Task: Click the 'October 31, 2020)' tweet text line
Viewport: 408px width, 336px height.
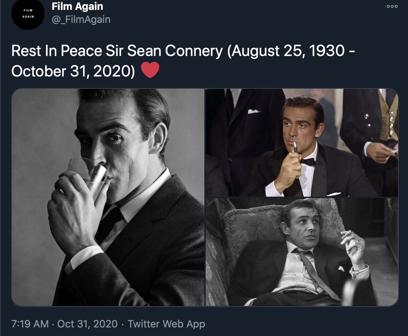Action: (x=73, y=71)
